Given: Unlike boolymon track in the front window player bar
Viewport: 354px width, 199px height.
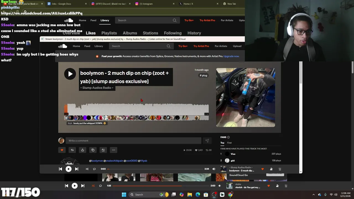Looking at the screenshot, I should [x=262, y=169].
